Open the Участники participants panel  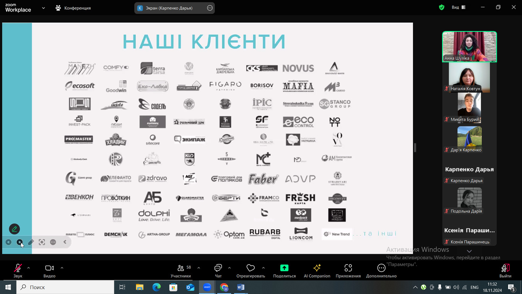pos(181,270)
